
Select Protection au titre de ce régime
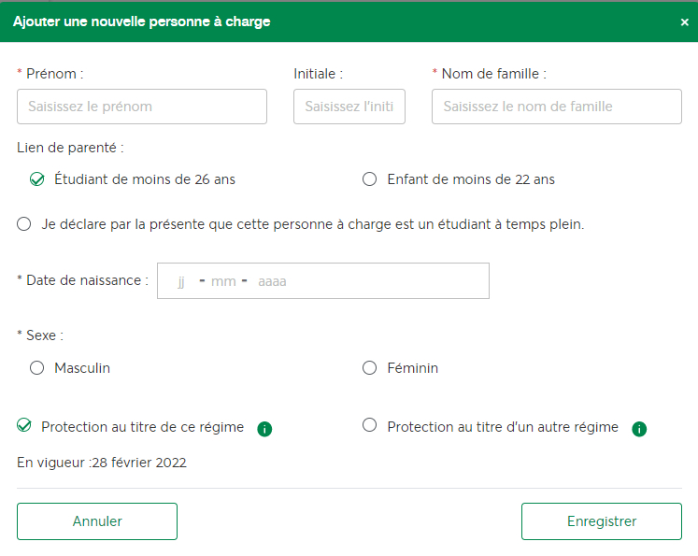click(24, 425)
